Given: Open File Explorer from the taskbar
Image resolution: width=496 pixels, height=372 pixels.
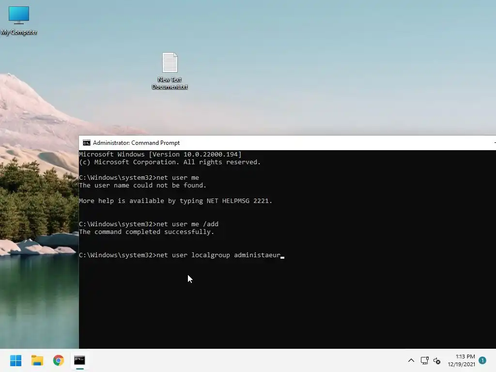Looking at the screenshot, I should (37, 360).
